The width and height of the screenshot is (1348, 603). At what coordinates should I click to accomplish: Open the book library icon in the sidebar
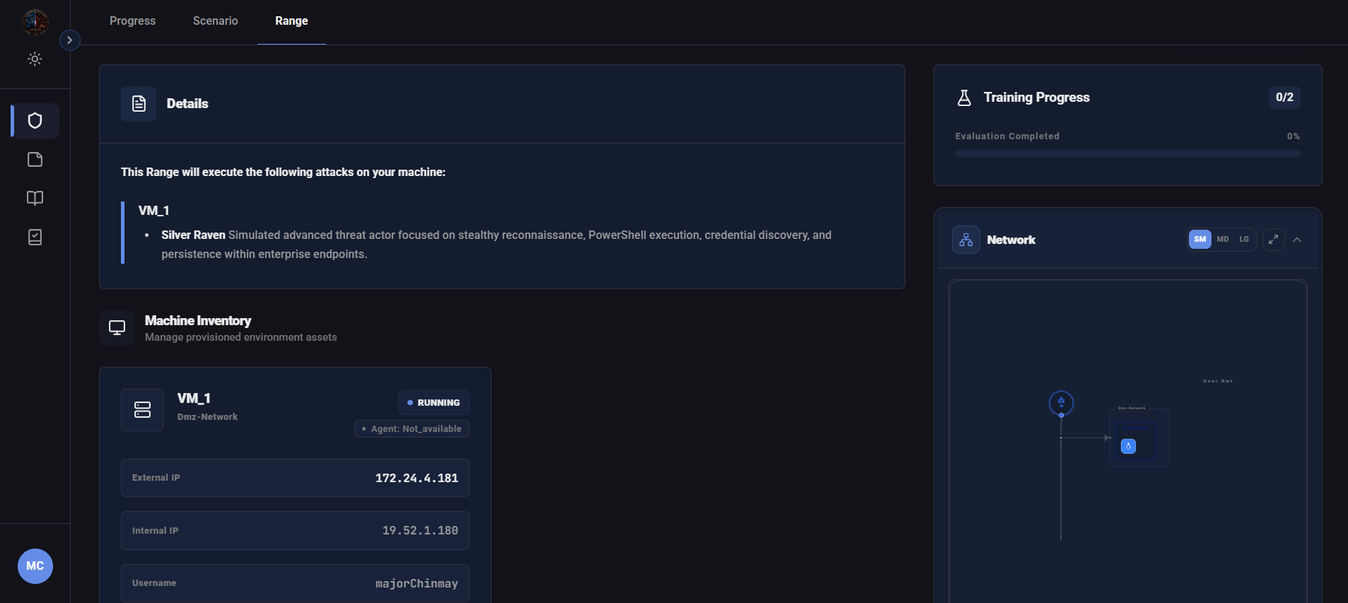coord(35,198)
